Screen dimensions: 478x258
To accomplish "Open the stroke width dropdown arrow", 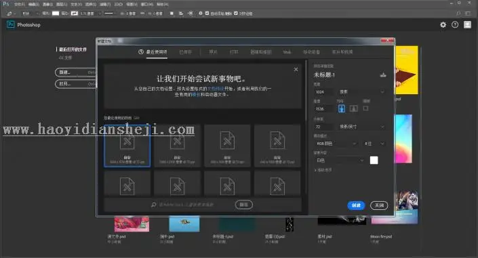I will pyautogui.click(x=100, y=14).
